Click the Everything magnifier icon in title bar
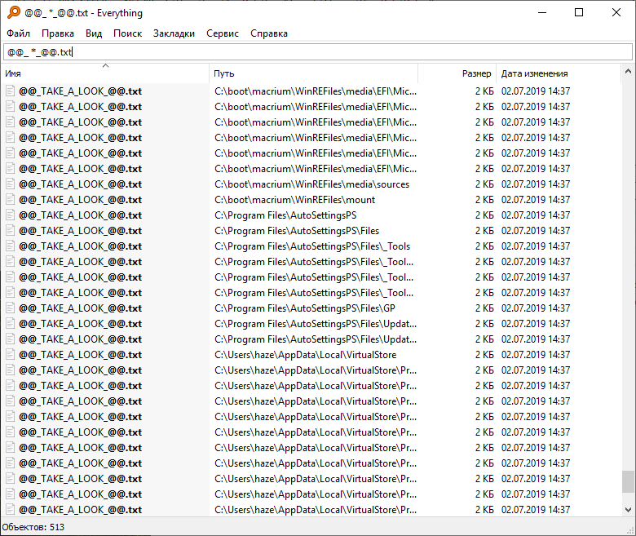Image resolution: width=636 pixels, height=536 pixels. [x=13, y=12]
